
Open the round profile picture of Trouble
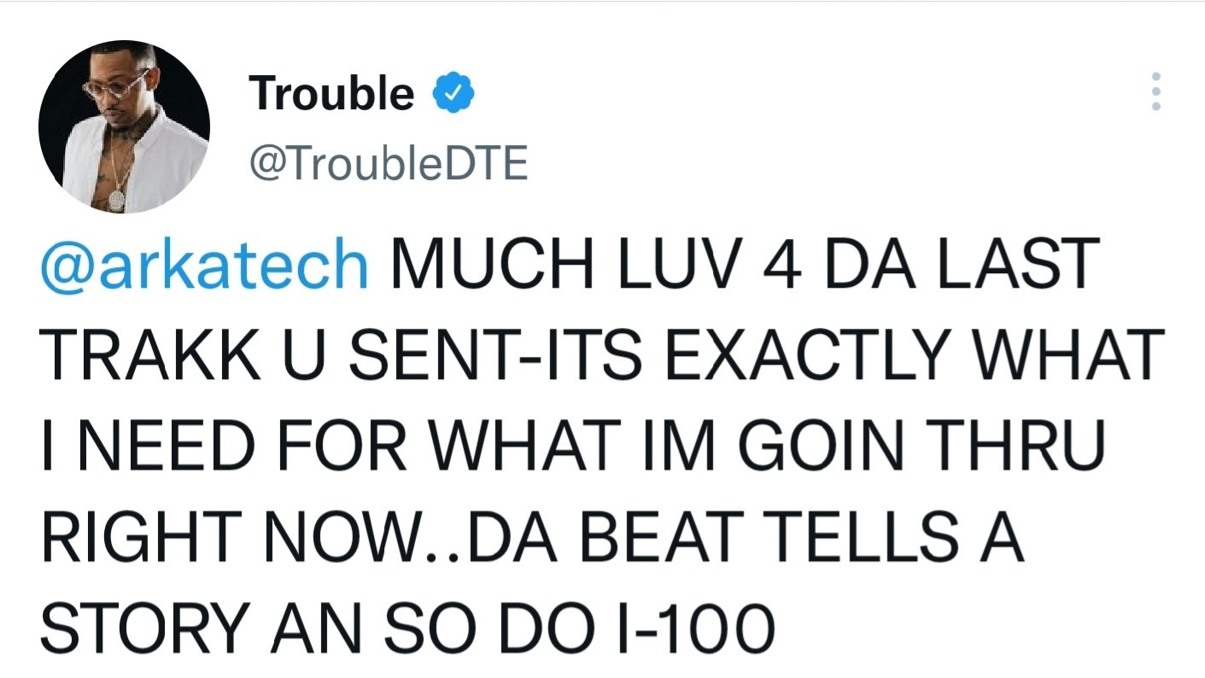(x=124, y=126)
